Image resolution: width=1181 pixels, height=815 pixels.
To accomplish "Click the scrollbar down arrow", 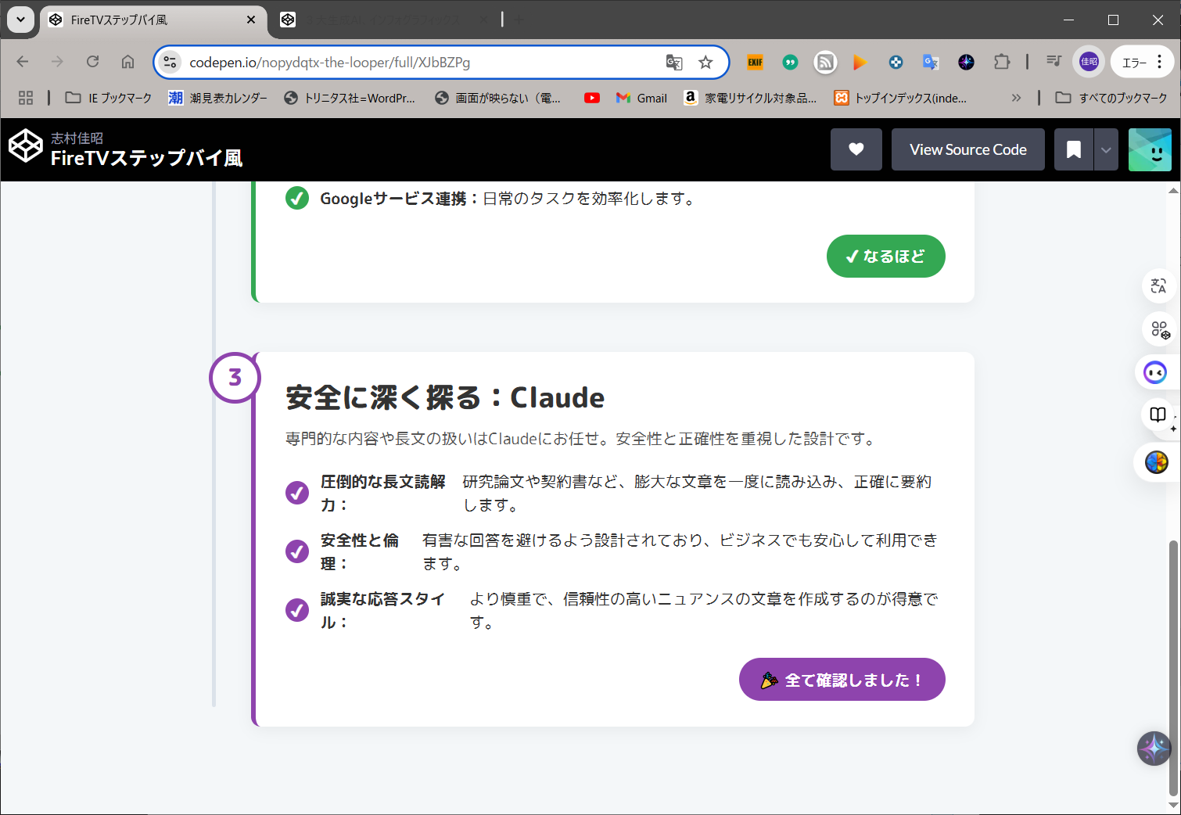I will coord(1173,805).
